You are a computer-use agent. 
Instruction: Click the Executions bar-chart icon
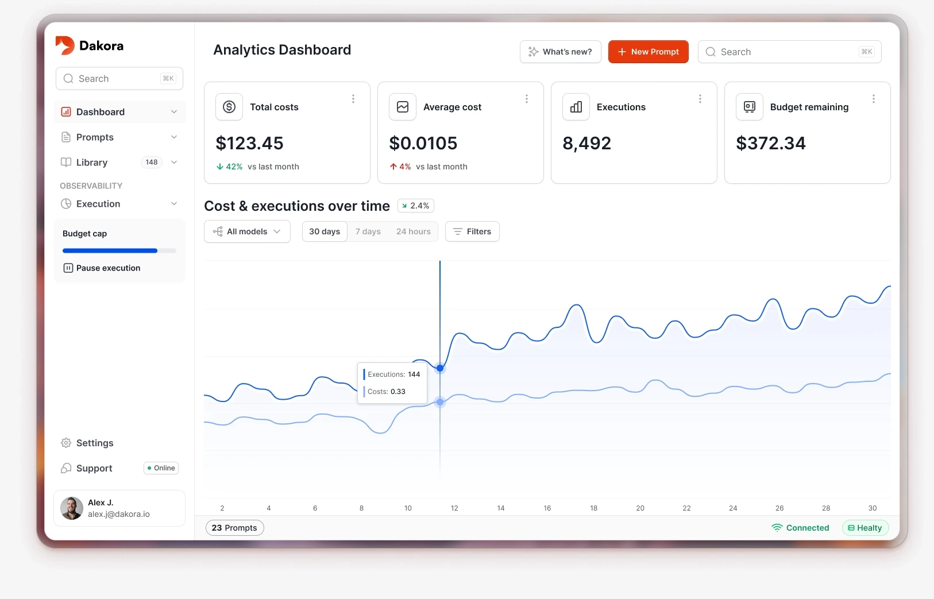[x=576, y=107]
